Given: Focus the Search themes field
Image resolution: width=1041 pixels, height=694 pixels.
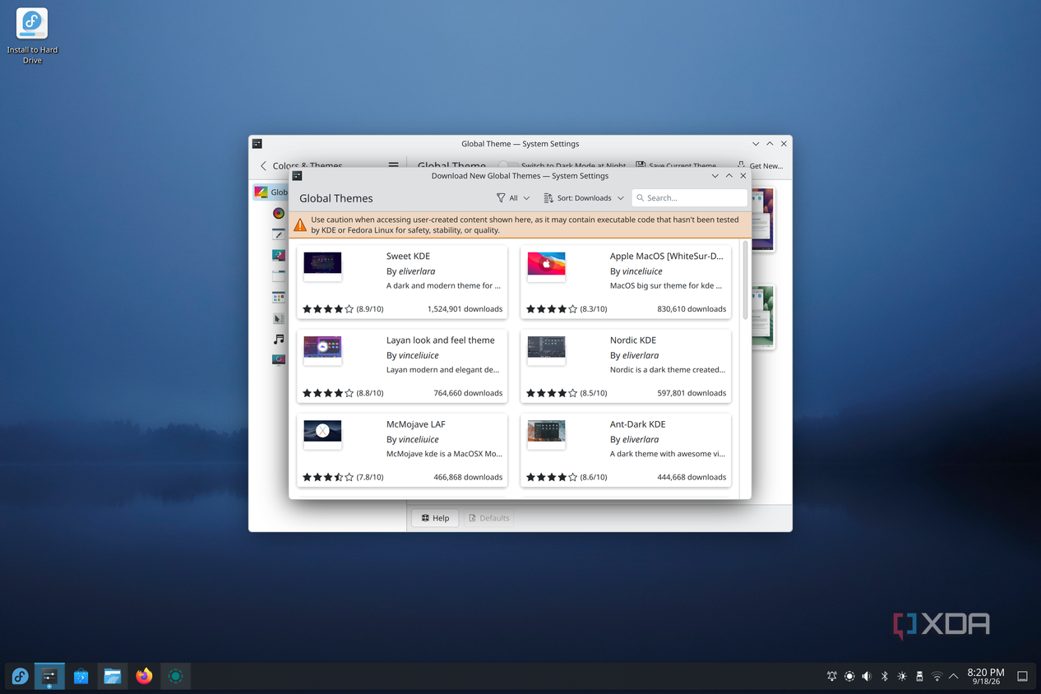Looking at the screenshot, I should pyautogui.click(x=689, y=198).
